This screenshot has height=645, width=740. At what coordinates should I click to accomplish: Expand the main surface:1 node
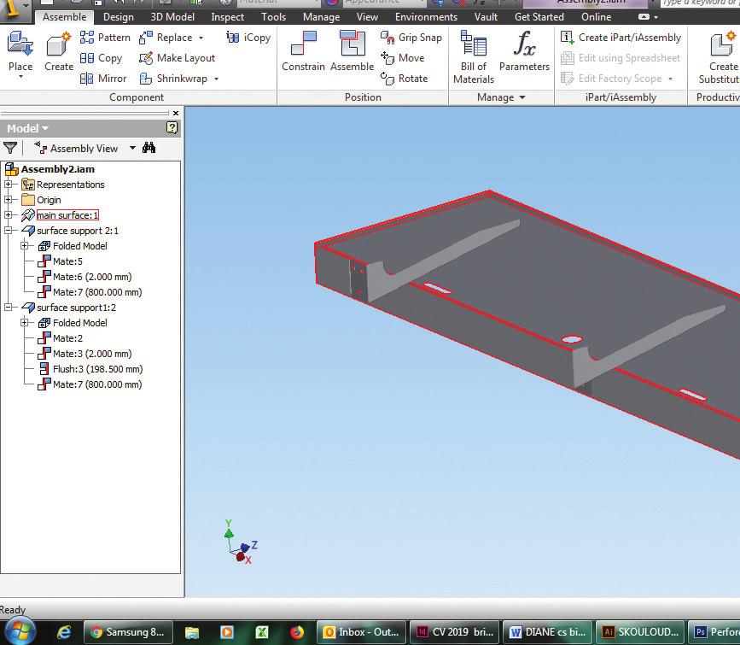8,215
